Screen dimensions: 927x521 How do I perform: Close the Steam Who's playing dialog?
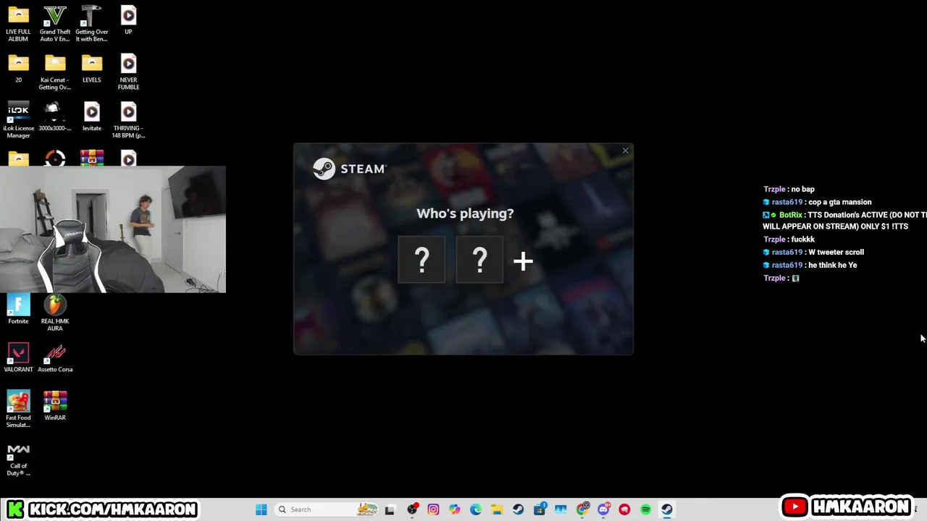point(625,151)
